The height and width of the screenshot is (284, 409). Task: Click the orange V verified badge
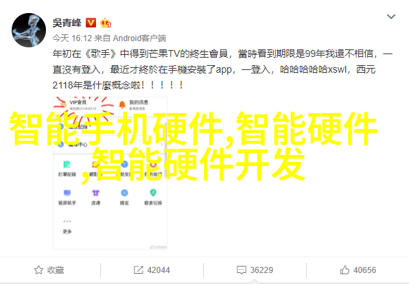tap(91, 23)
